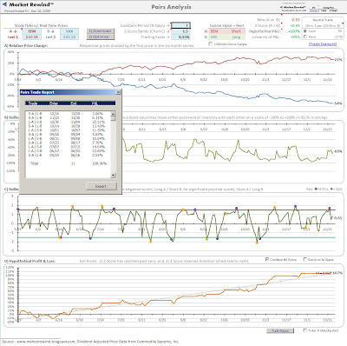Select the Beta radio option

click(305, 37)
